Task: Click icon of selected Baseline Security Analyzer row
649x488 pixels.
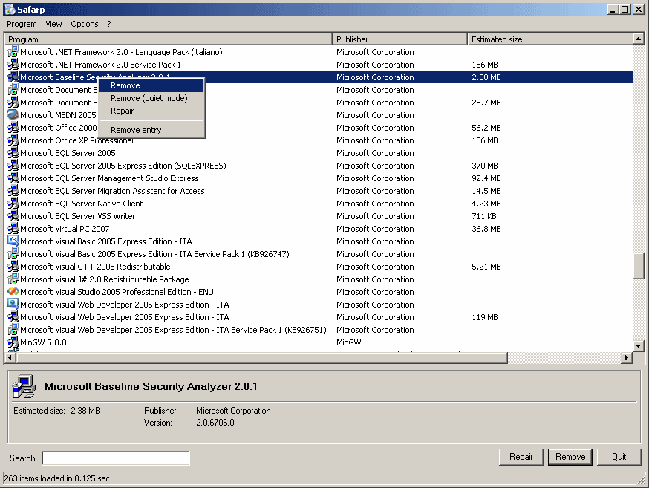Action: click(13, 77)
